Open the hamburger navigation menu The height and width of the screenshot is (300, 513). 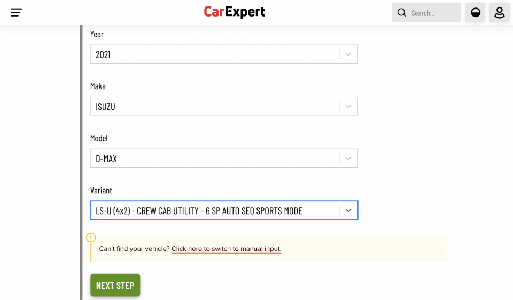[17, 12]
